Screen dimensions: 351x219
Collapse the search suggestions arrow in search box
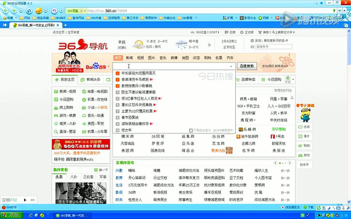point(231,66)
